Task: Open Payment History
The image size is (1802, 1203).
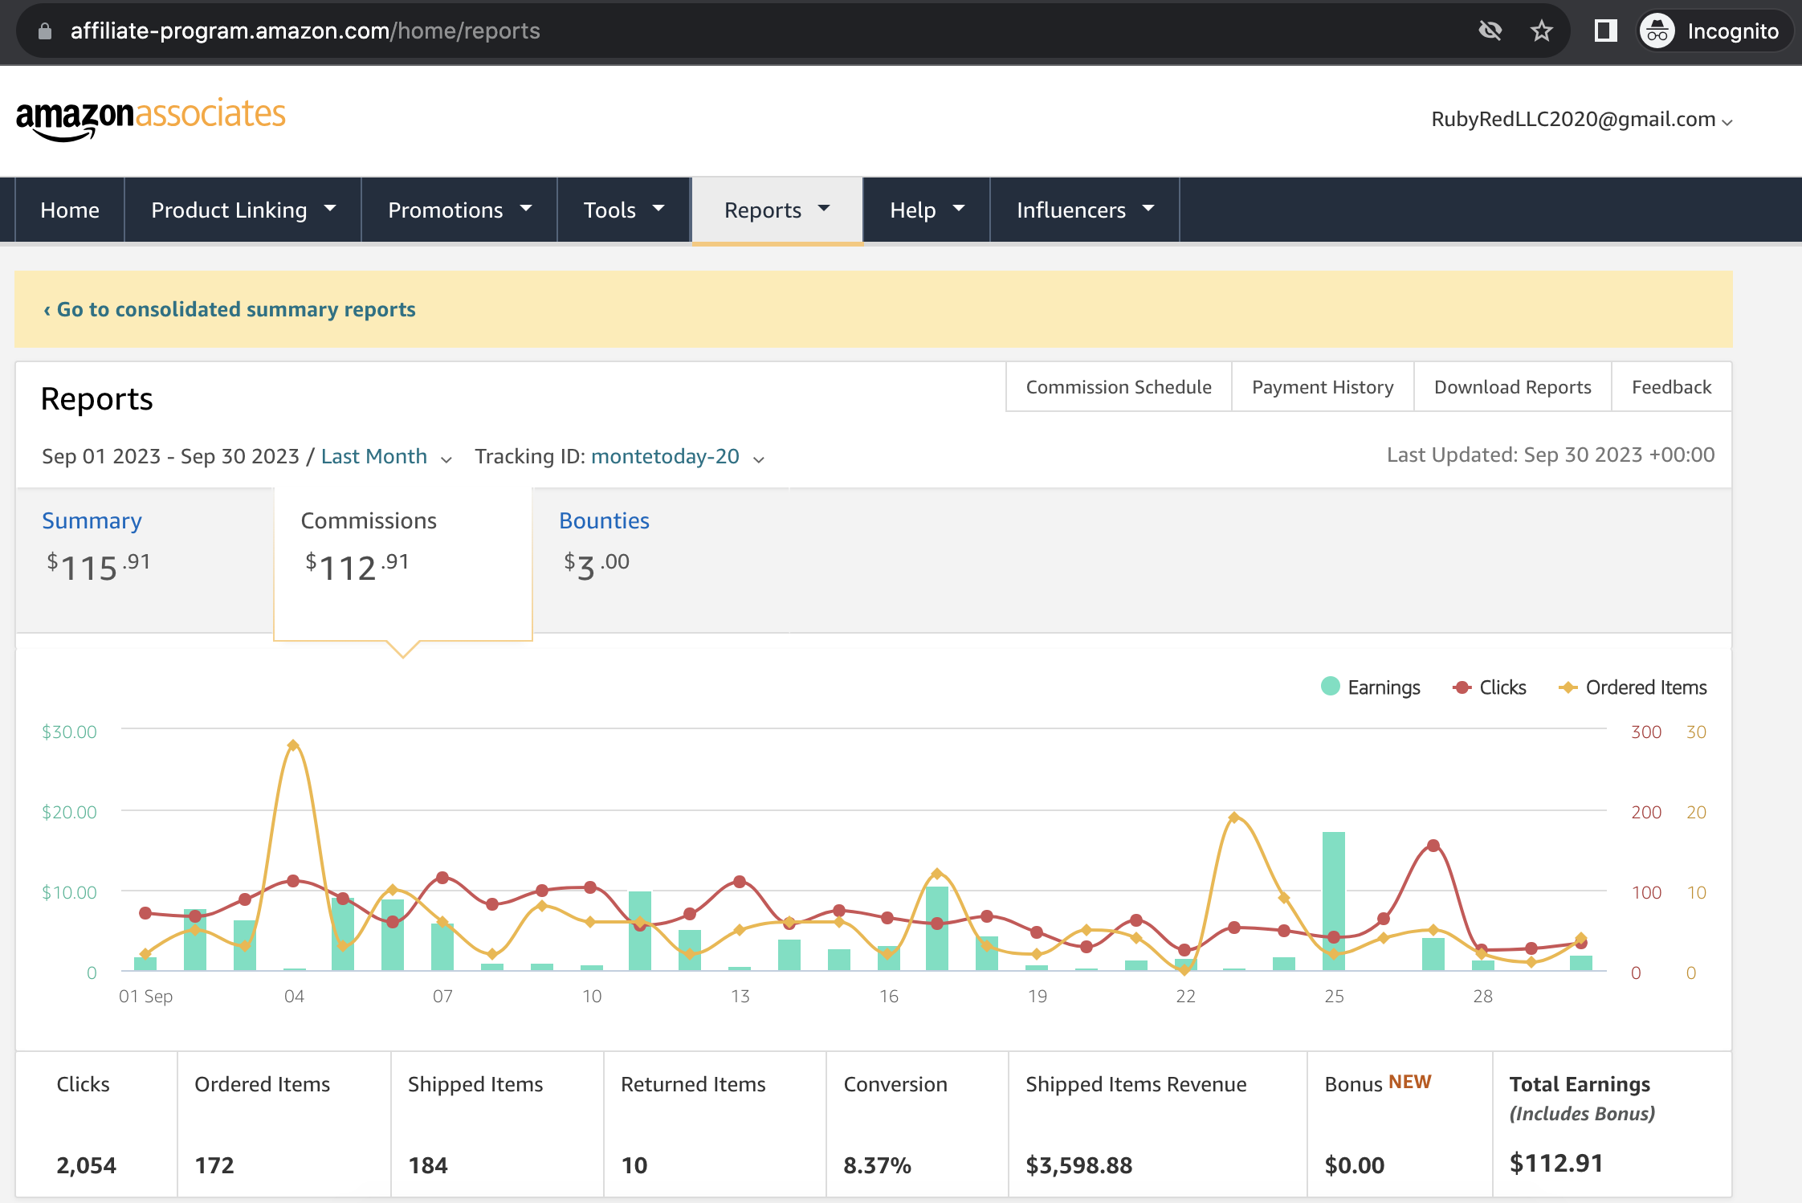Action: (x=1323, y=387)
